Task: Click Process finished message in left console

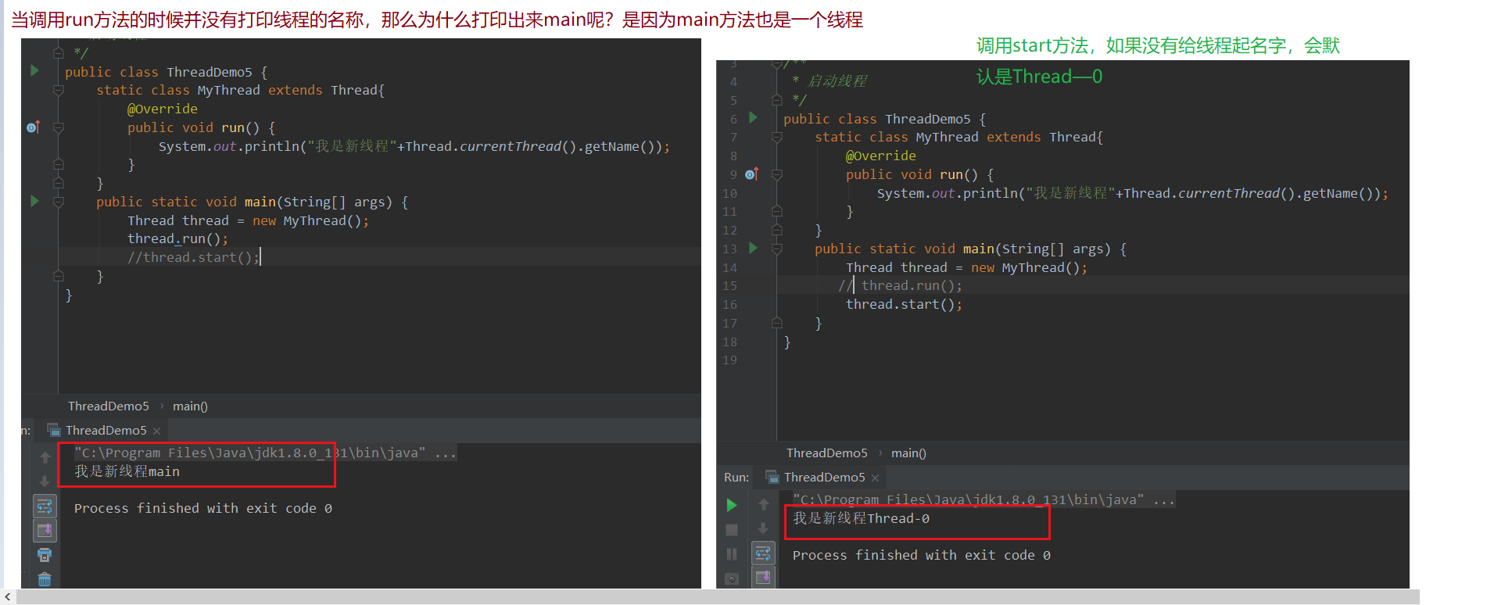Action: [203, 508]
